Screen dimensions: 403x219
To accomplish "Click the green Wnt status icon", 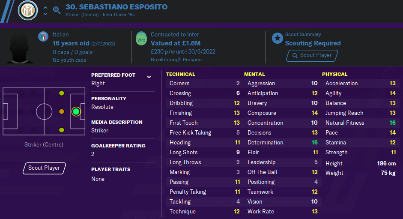I will (x=141, y=38).
